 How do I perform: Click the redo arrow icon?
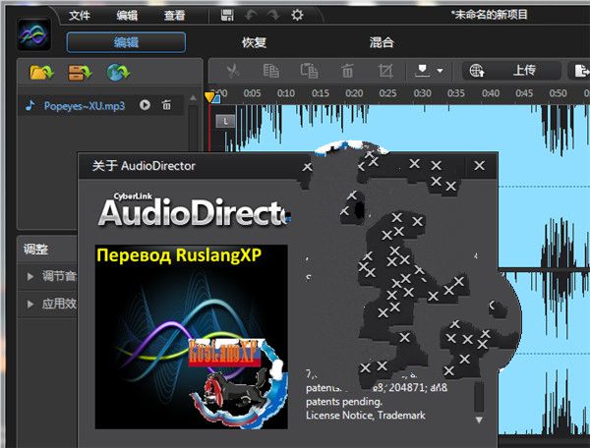click(x=273, y=16)
